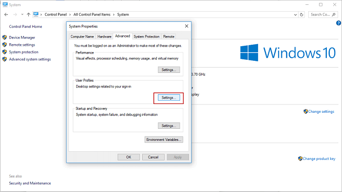Screen dimensions: 342x192
Task: Cancel the System Properties dialog
Action: pyautogui.click(x=153, y=157)
